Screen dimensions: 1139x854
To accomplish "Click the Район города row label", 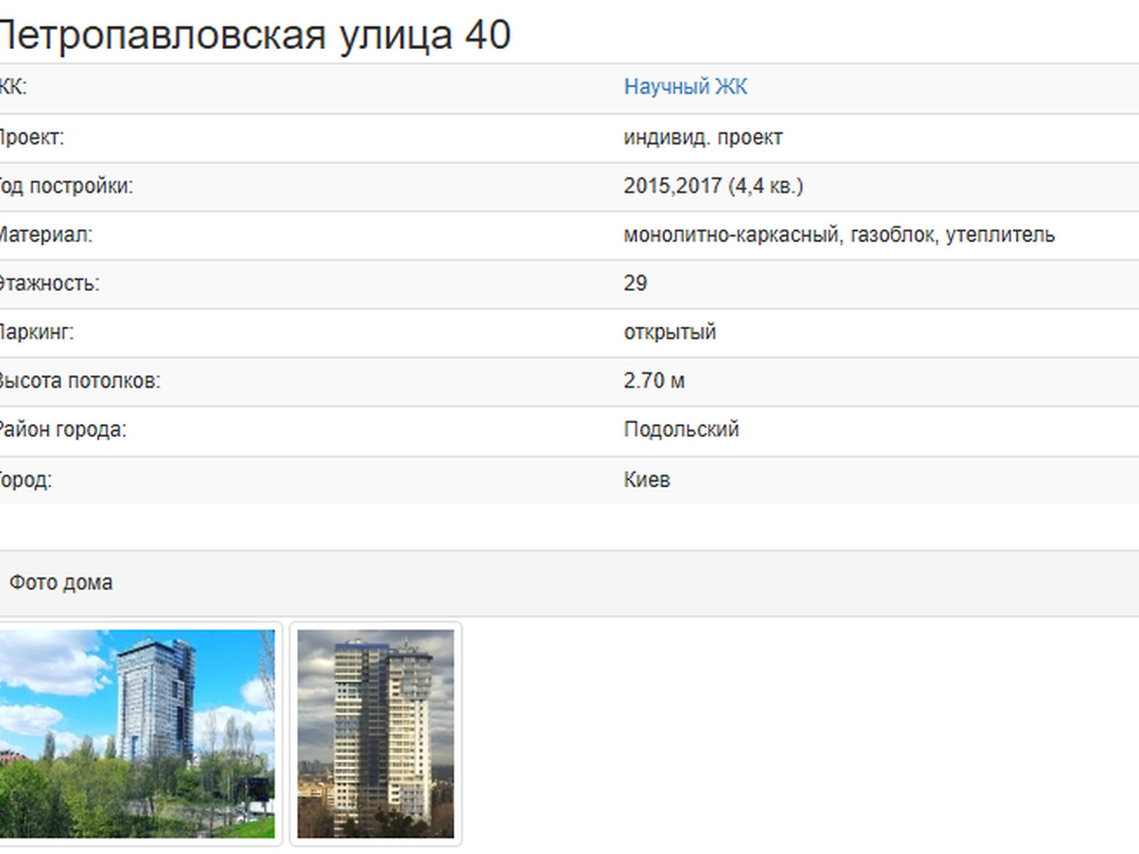I will click(62, 430).
